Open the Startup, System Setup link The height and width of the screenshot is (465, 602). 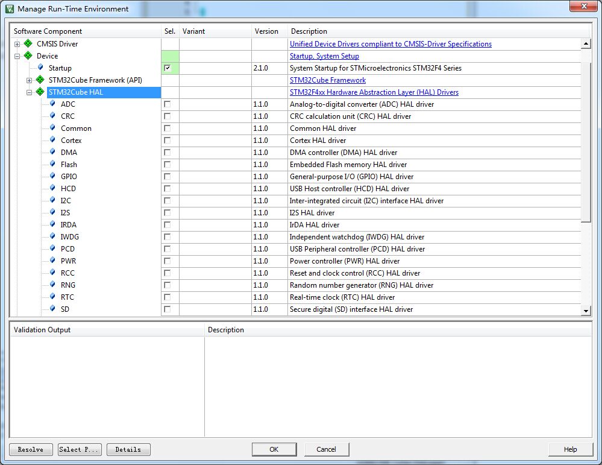pos(324,56)
